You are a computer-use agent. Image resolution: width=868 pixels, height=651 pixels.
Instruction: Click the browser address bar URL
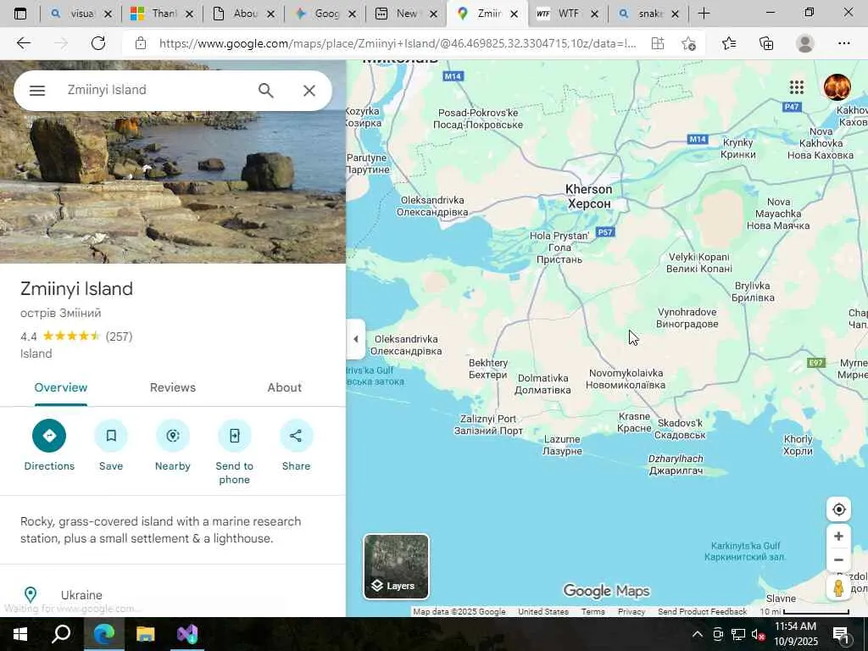[398, 43]
